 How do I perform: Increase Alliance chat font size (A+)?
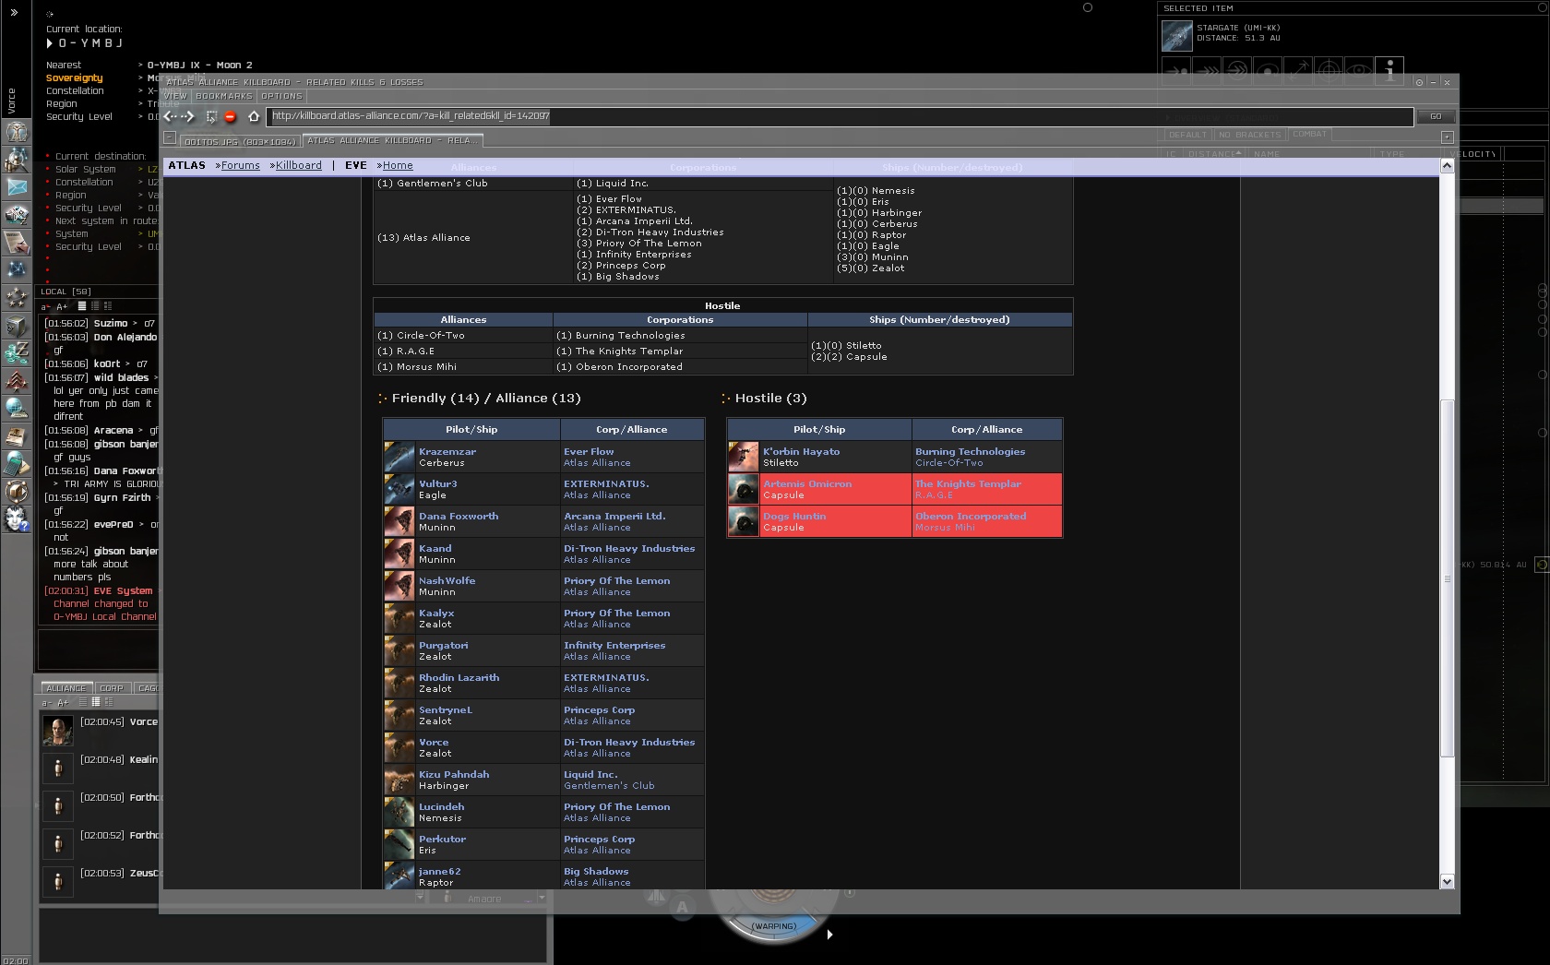point(63,702)
